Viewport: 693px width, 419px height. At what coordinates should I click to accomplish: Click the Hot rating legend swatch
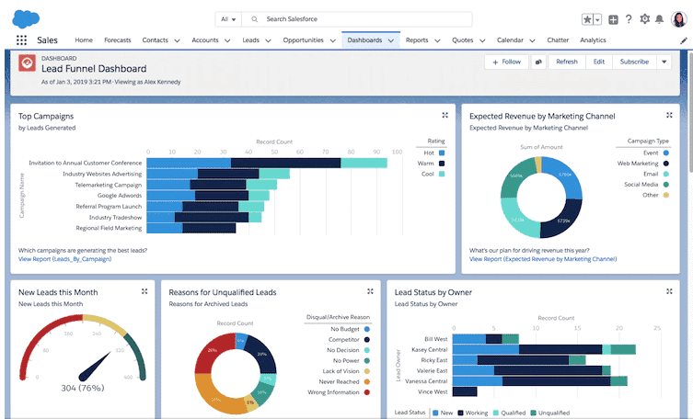(442, 153)
